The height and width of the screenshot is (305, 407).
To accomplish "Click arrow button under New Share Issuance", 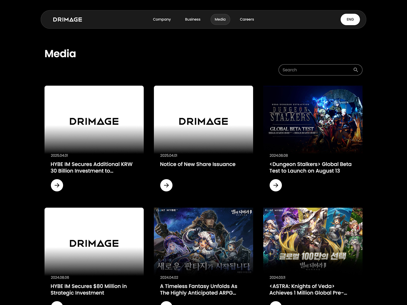I will click(x=166, y=185).
